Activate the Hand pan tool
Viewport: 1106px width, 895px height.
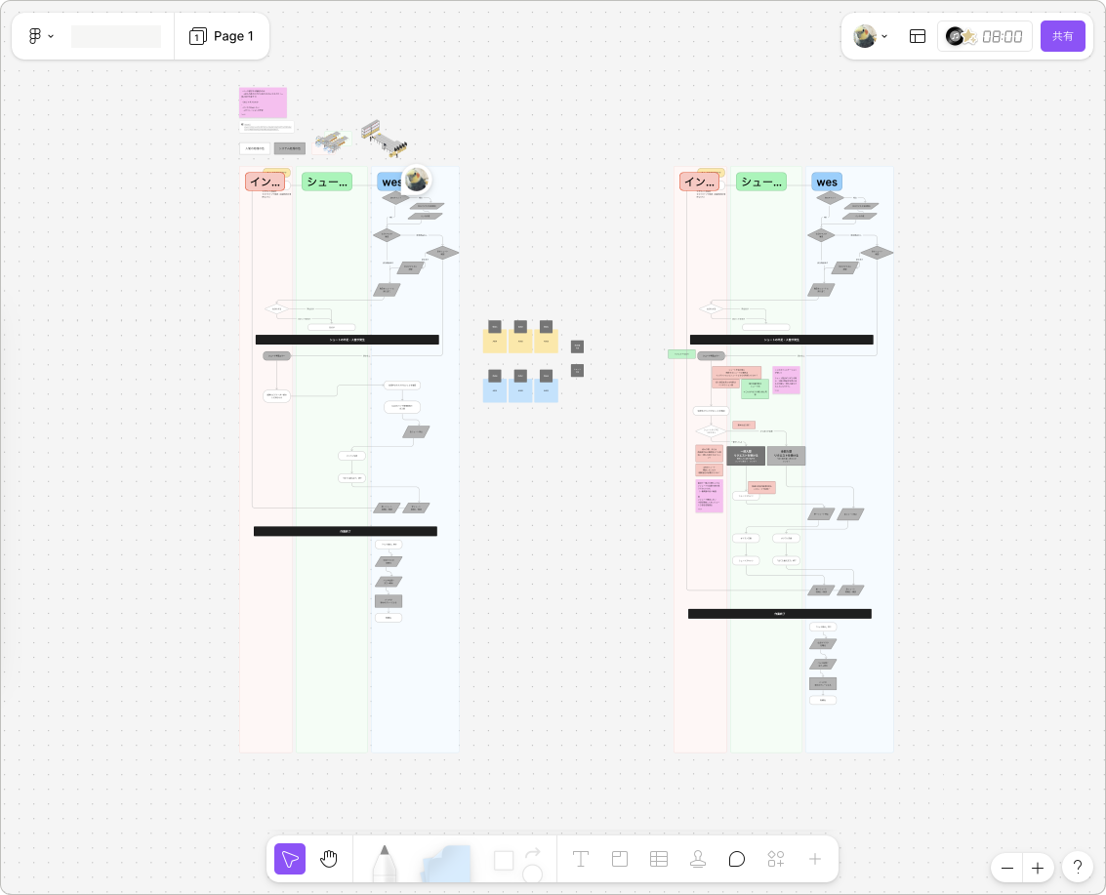[329, 859]
